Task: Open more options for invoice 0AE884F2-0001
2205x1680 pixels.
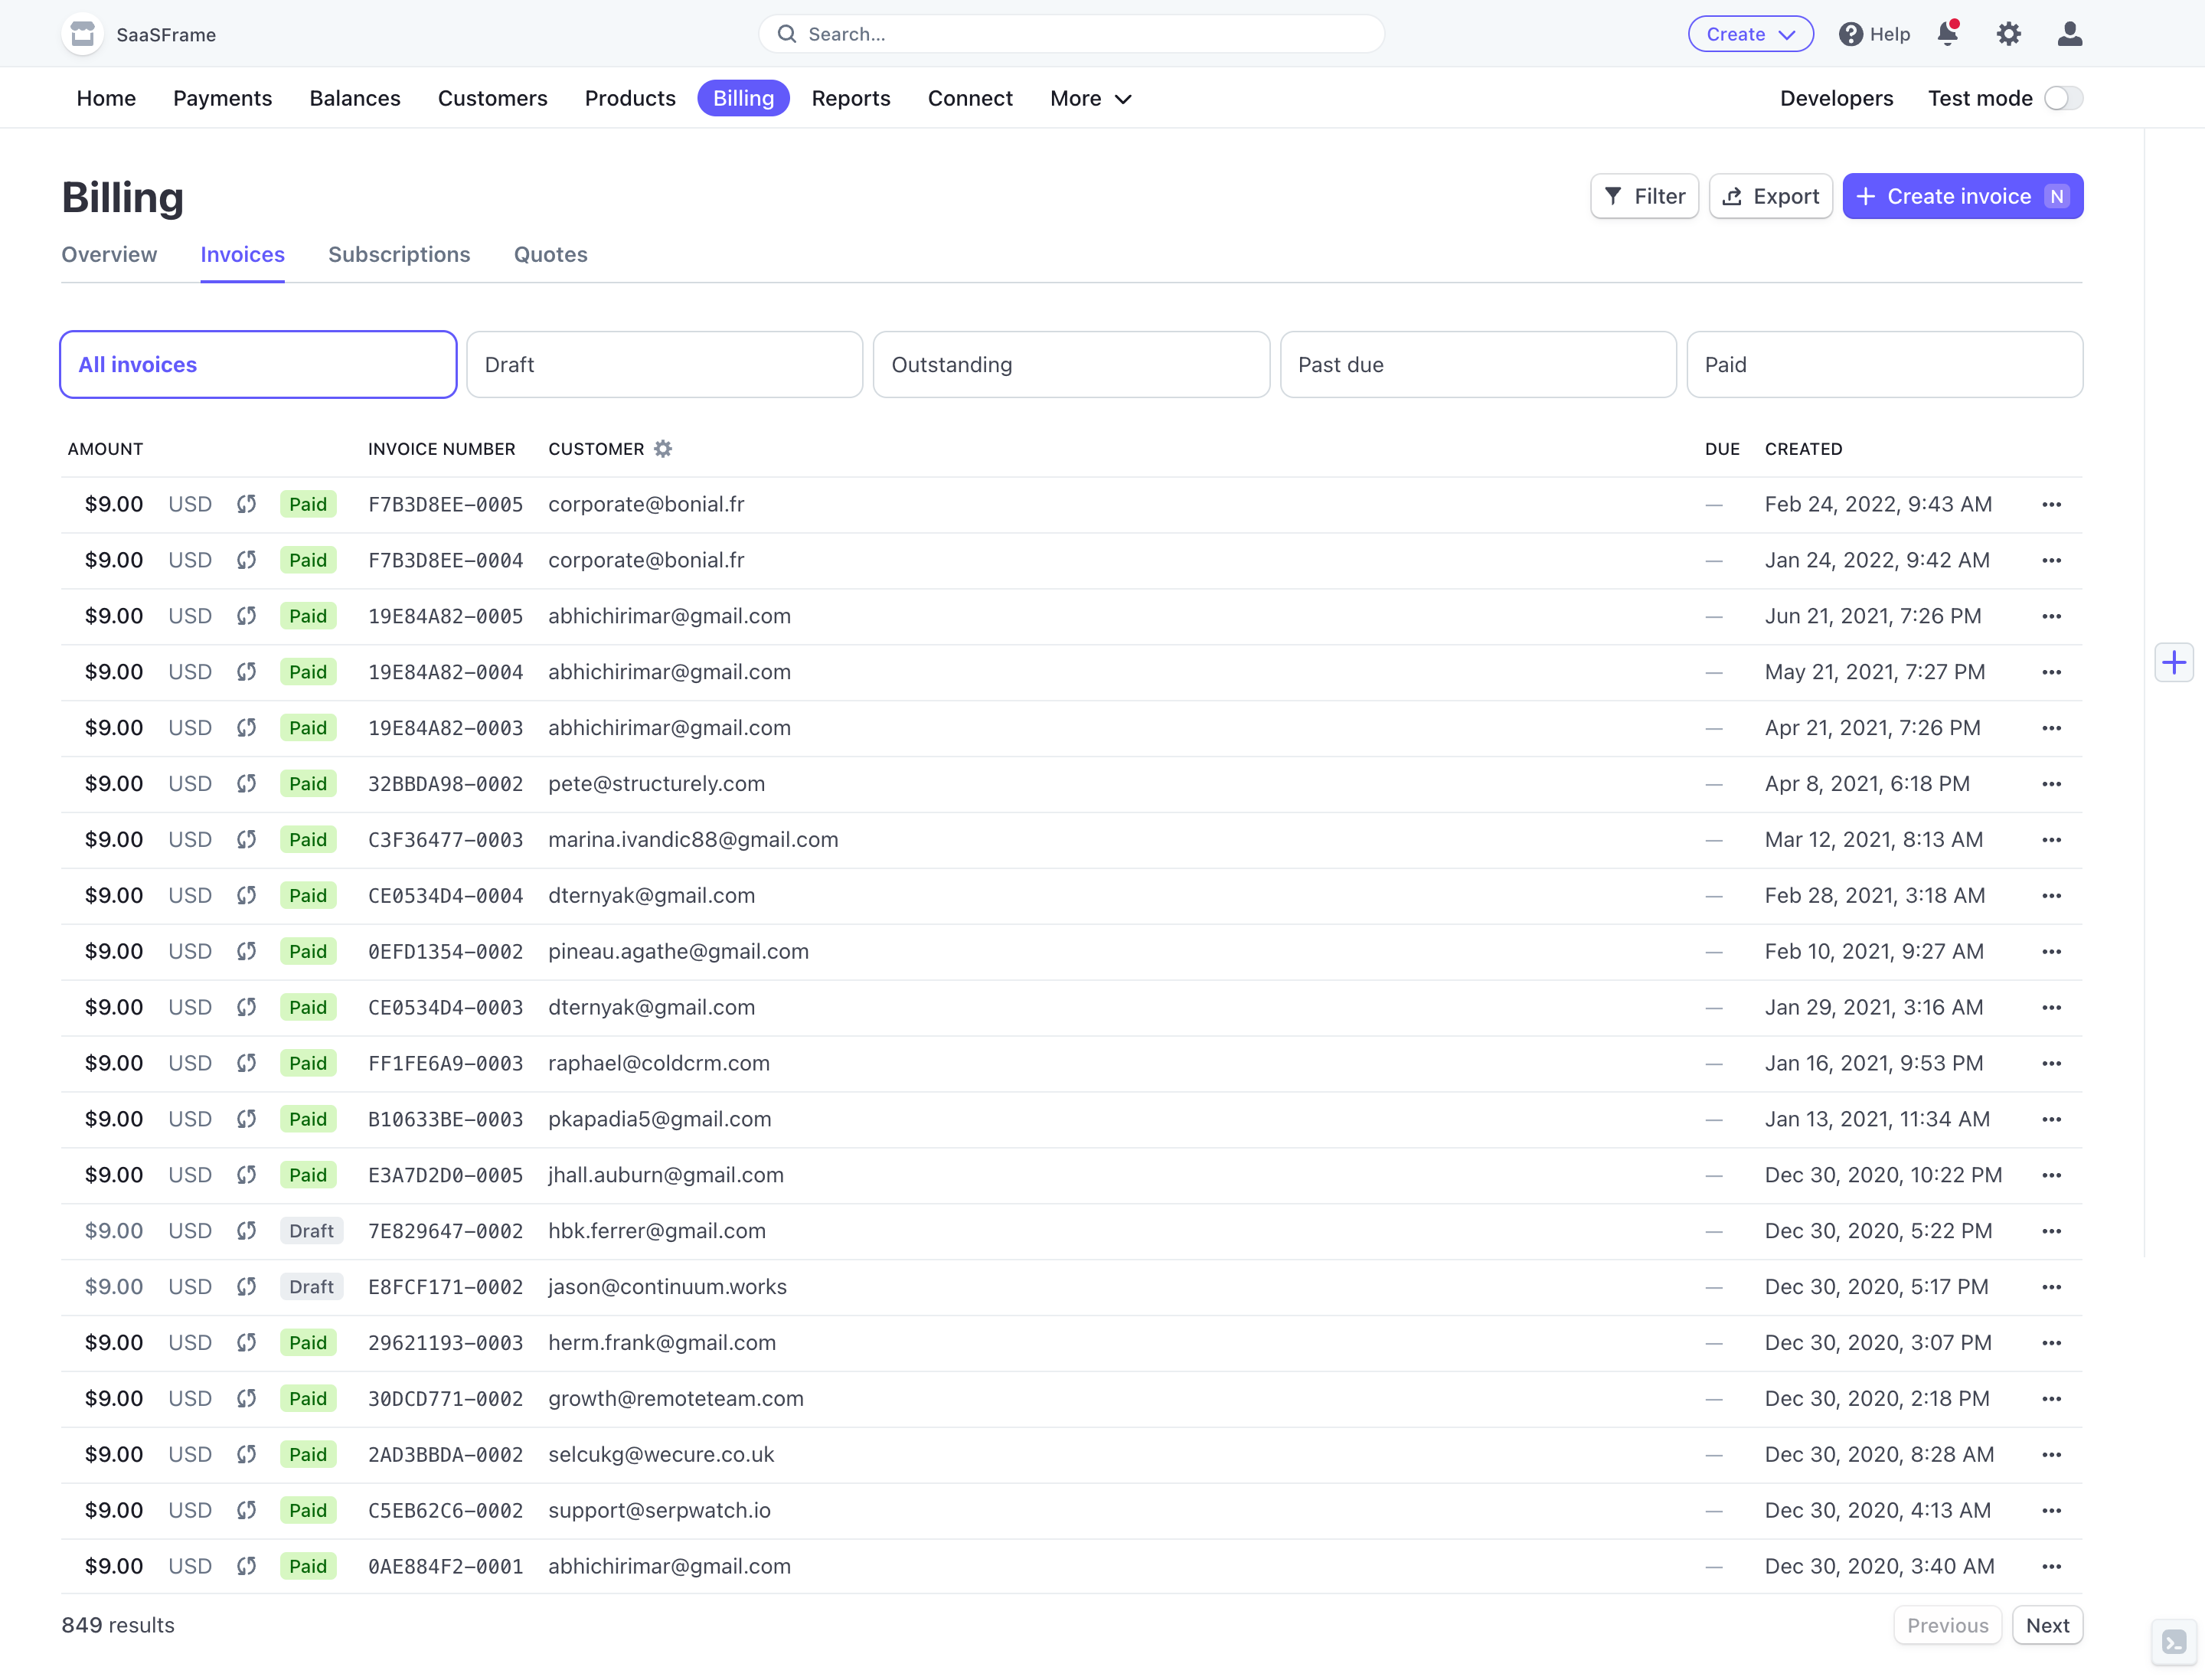Action: [2051, 1566]
